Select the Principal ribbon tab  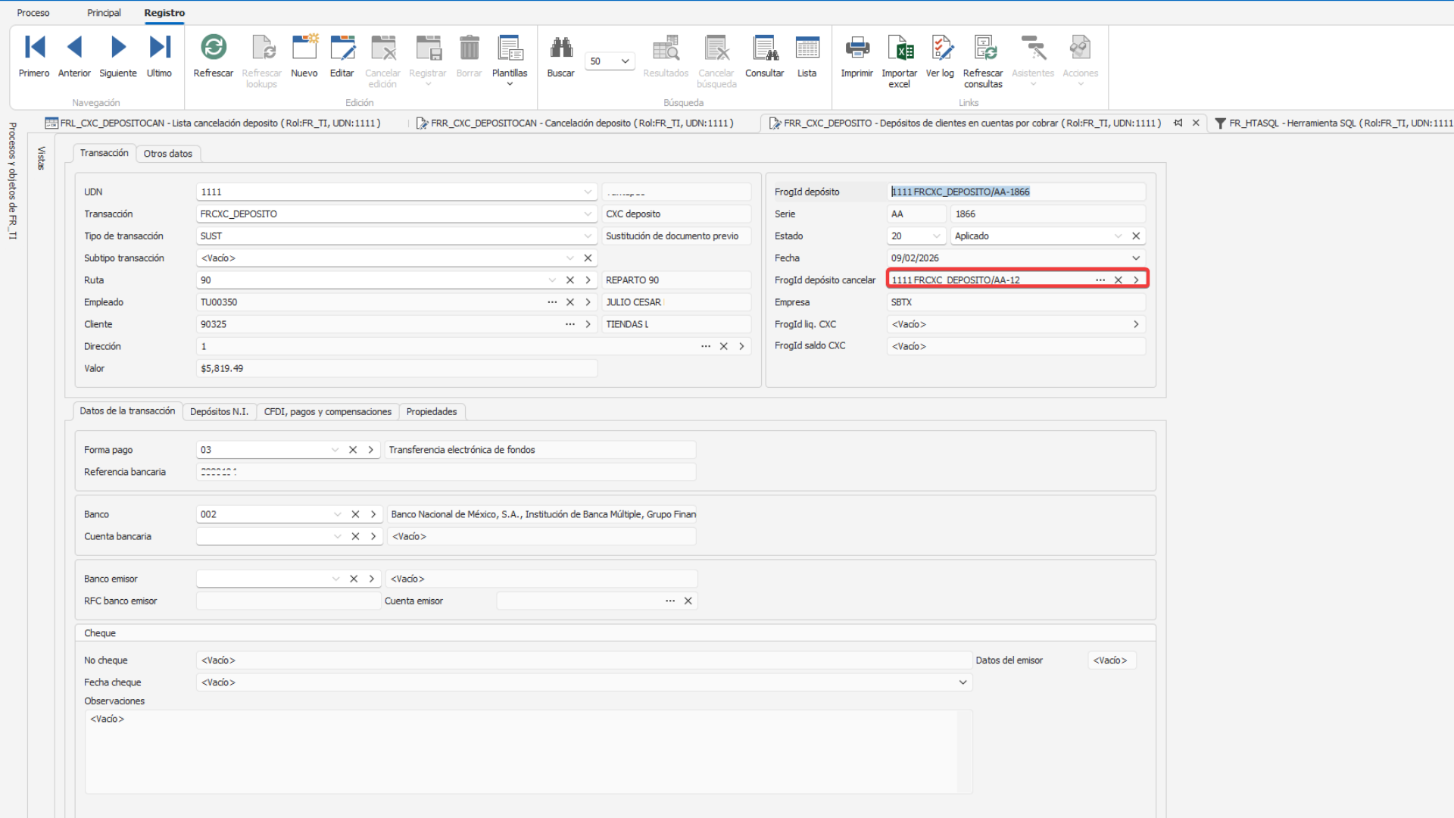click(104, 13)
